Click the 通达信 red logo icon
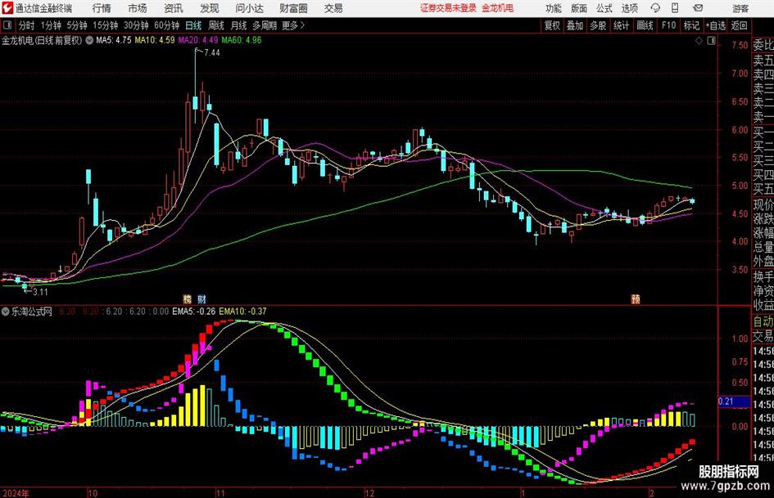Screen dimensions: 774x498 [7, 8]
